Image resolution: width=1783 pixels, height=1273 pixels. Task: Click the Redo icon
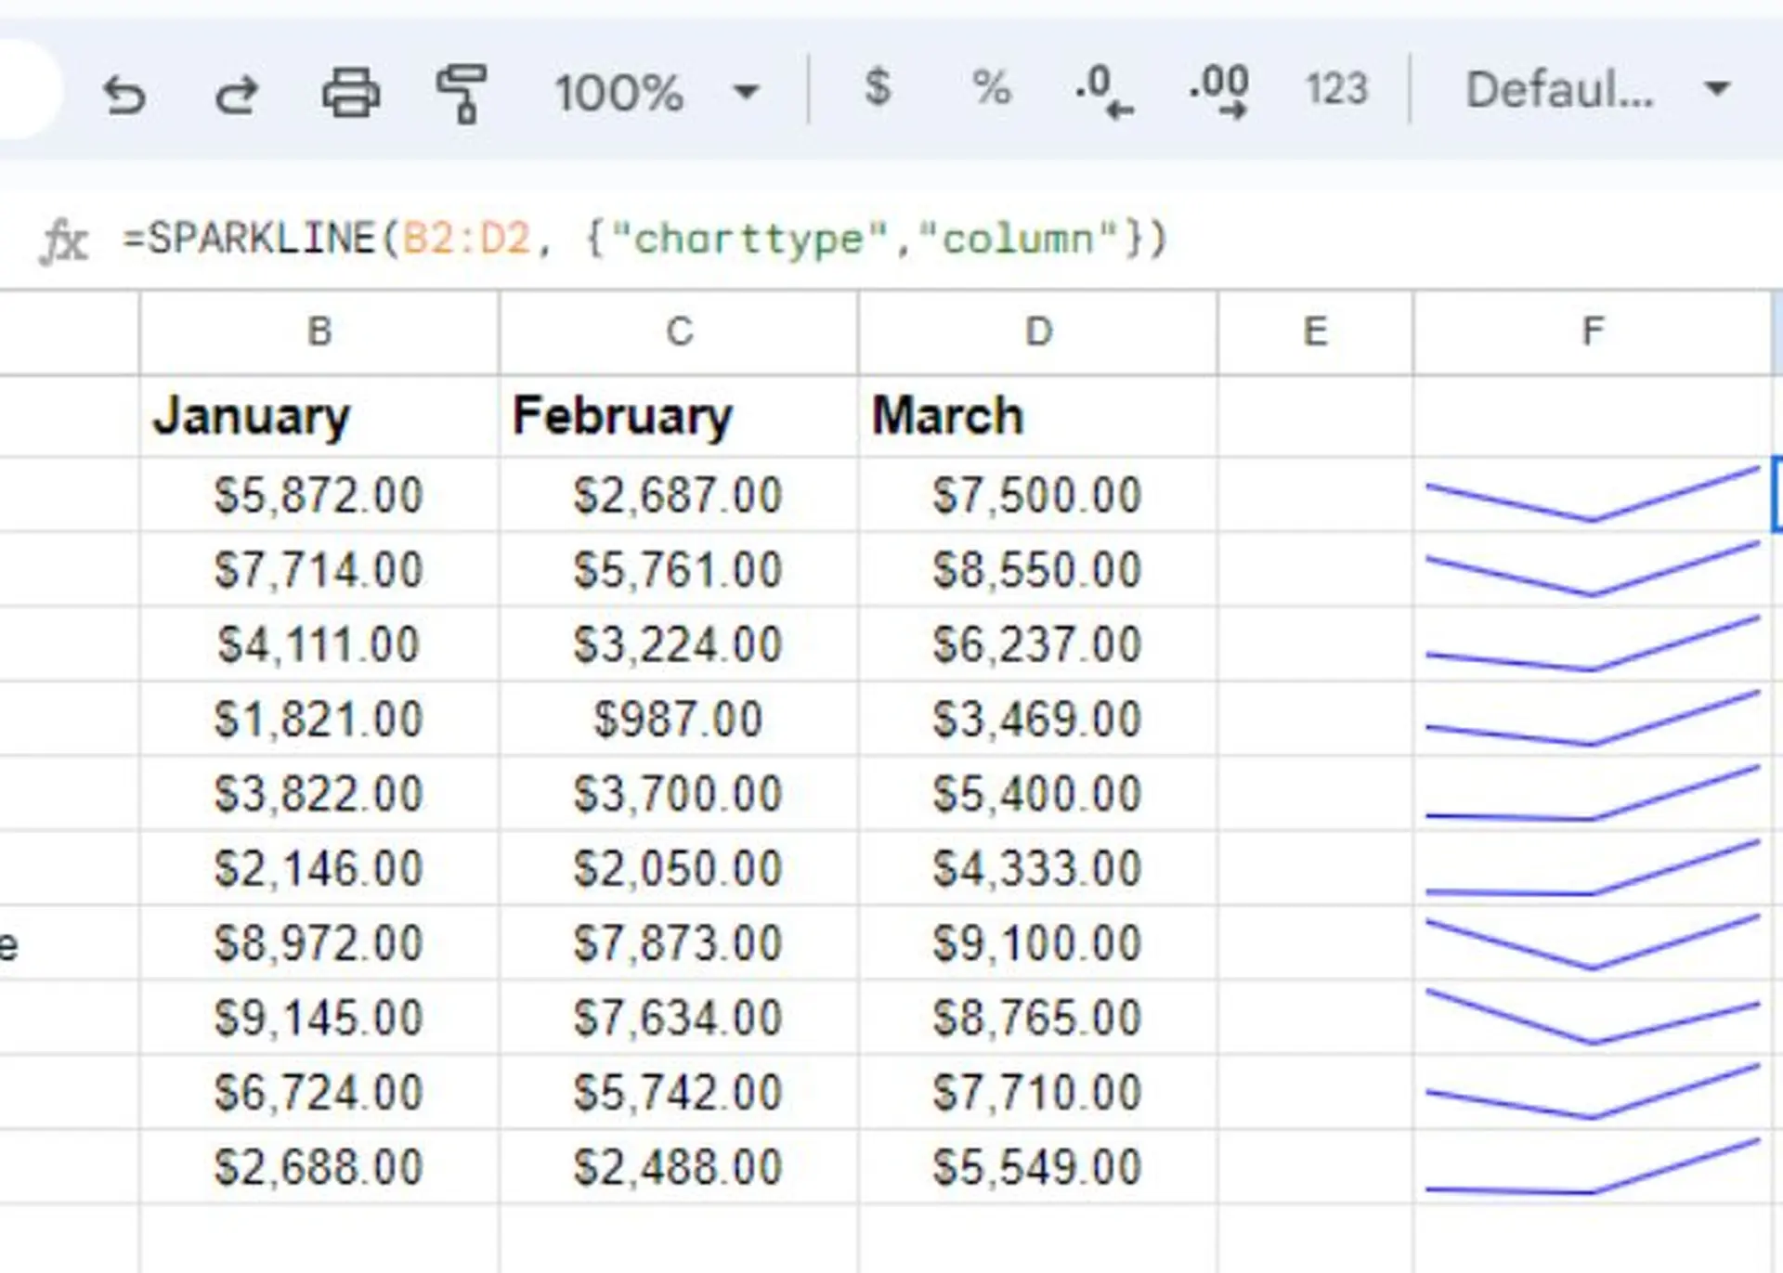pos(239,90)
